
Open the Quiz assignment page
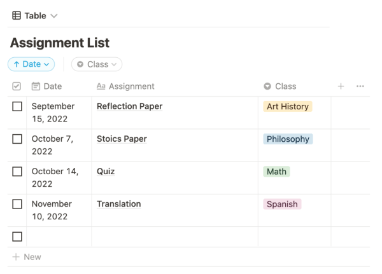[106, 172]
